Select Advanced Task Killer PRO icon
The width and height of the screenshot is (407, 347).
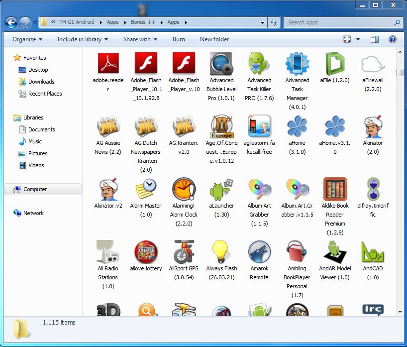click(x=259, y=63)
